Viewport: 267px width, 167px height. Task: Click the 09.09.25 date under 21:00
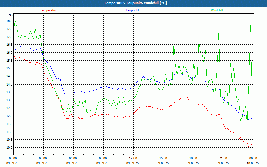tap(223, 163)
